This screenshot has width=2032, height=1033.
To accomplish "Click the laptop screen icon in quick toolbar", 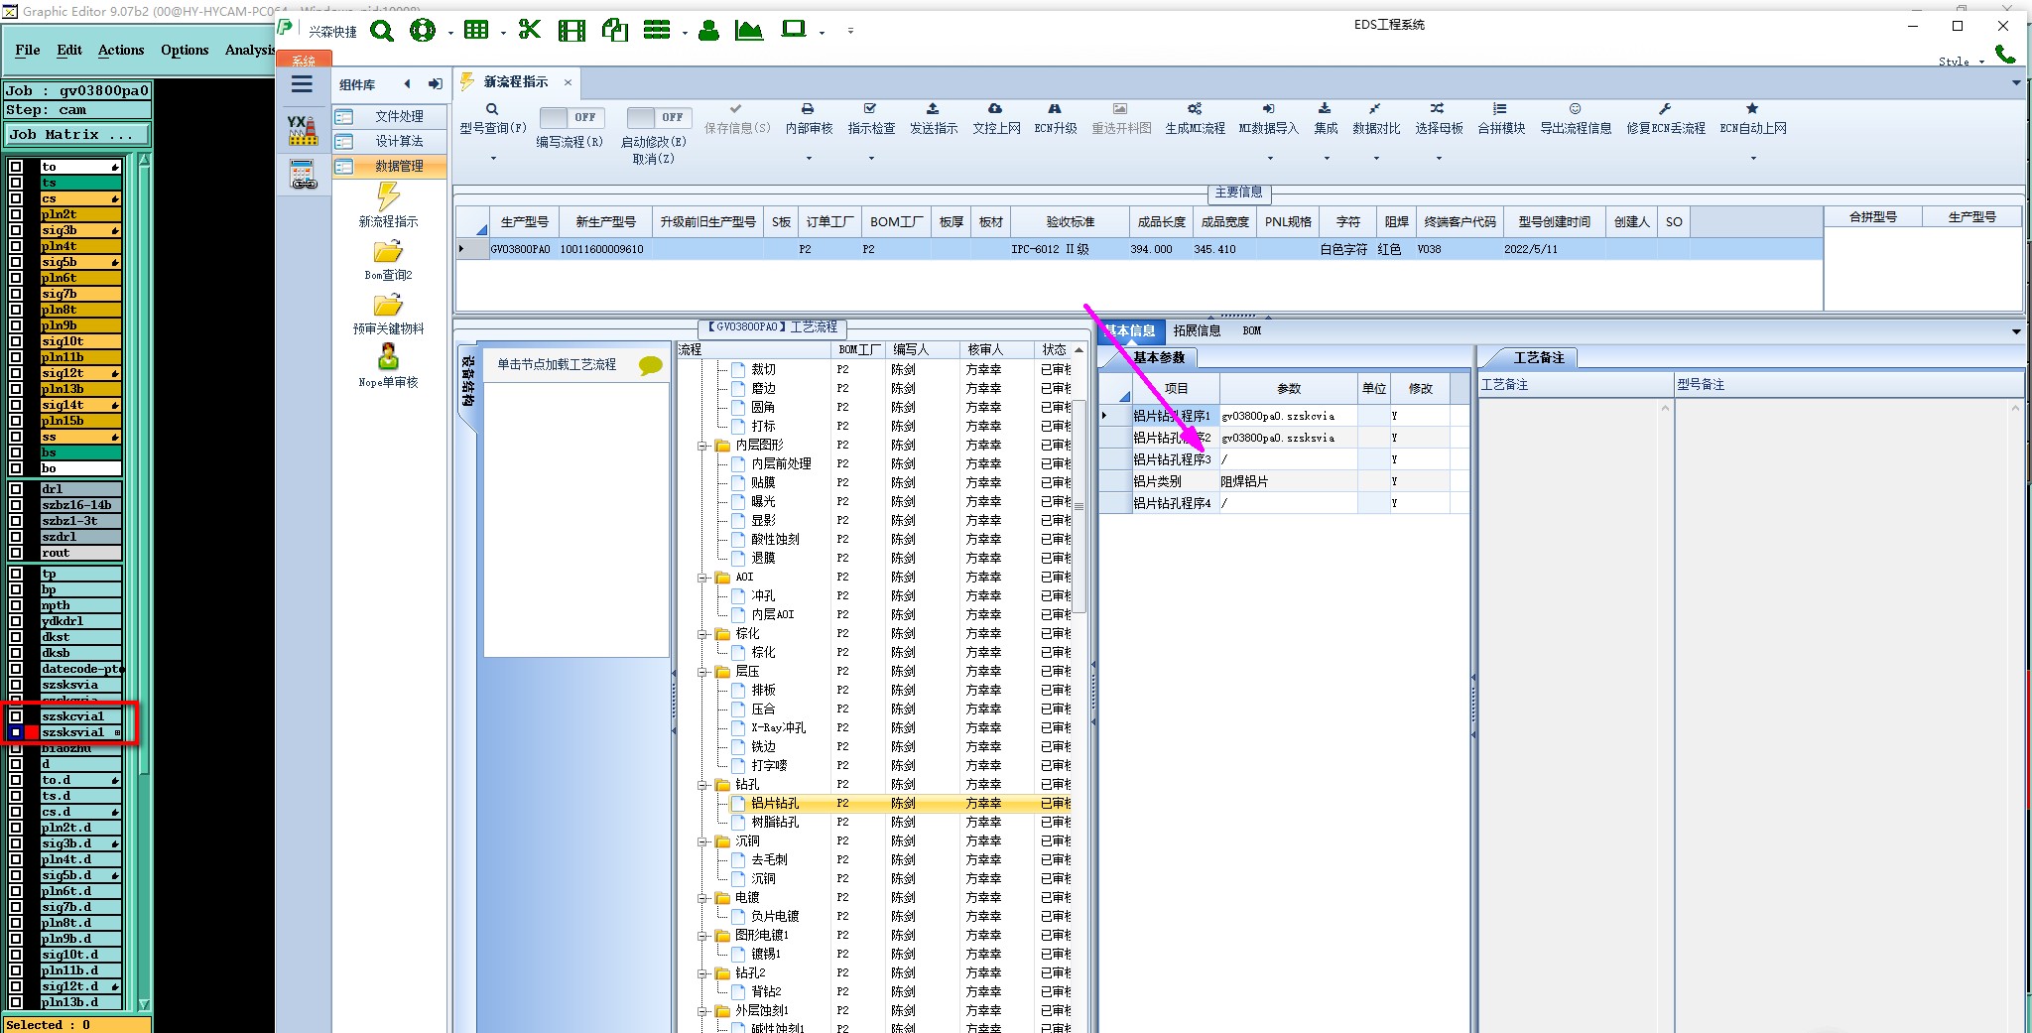I will pos(793,29).
